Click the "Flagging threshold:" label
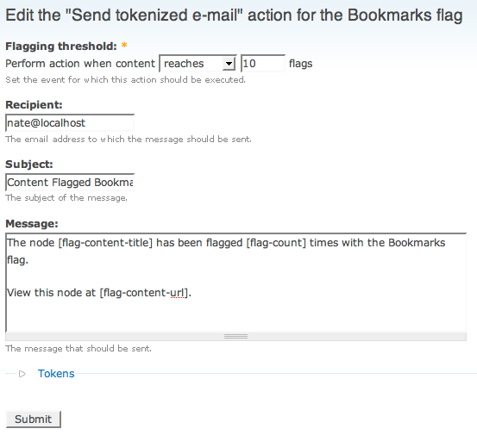Image resolution: width=477 pixels, height=435 pixels. 61,47
